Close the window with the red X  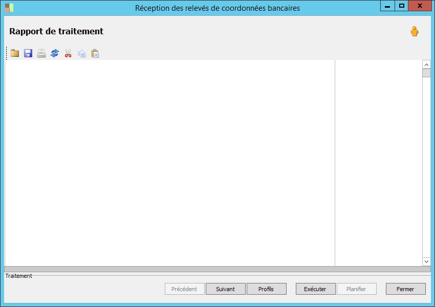[x=420, y=6]
